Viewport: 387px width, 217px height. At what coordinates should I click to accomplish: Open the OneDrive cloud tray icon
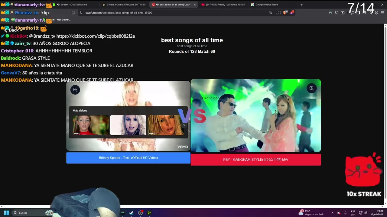click(x=339, y=213)
